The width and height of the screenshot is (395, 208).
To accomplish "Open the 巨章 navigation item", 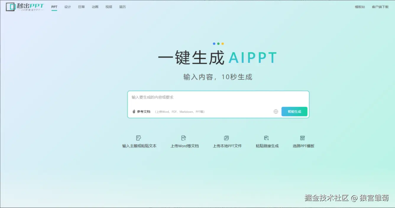I will (81, 7).
